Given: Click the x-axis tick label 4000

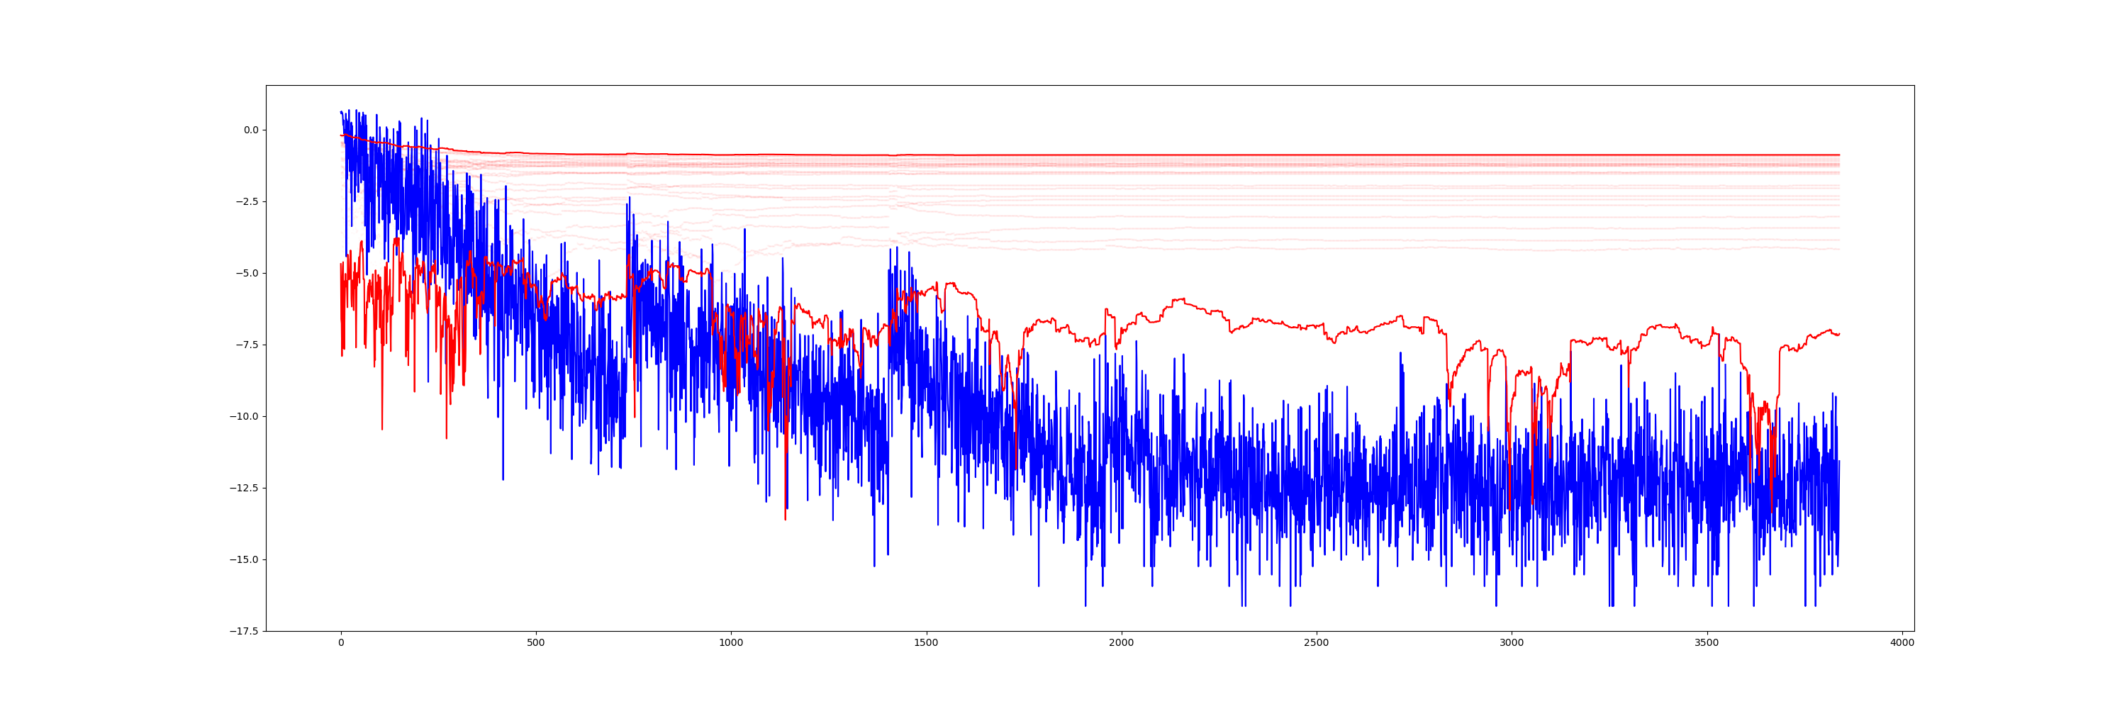Looking at the screenshot, I should click(x=1902, y=643).
